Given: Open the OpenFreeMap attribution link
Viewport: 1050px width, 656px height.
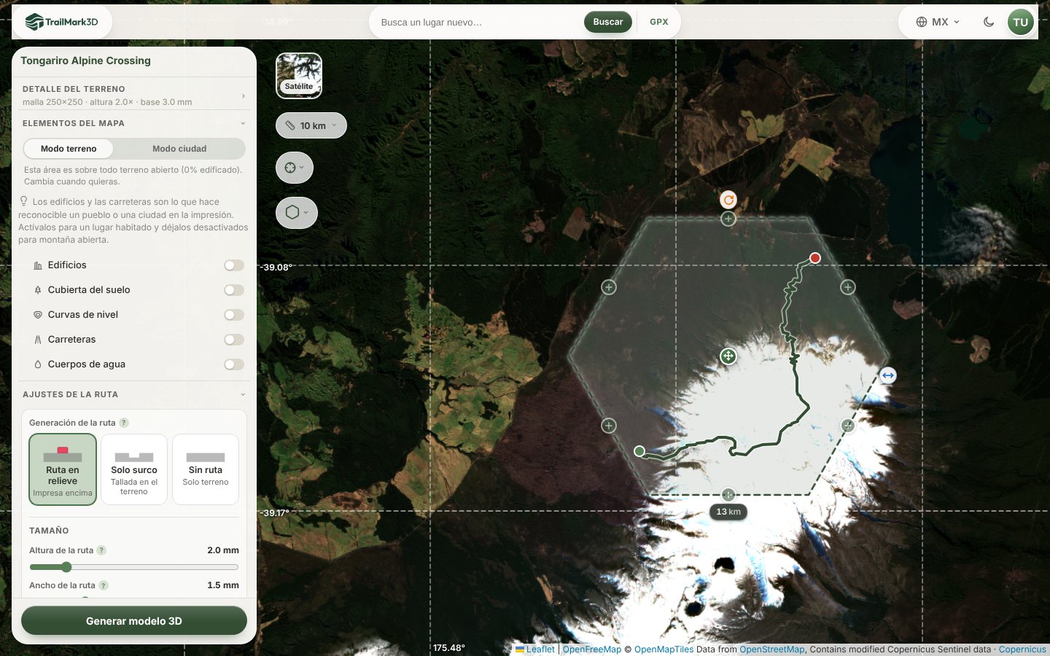Looking at the screenshot, I should point(592,649).
